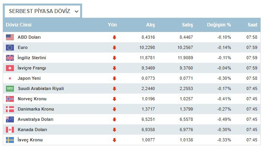The height and width of the screenshot is (154, 265).
Task: Click the Denmark flag icon
Action: click(x=10, y=109)
